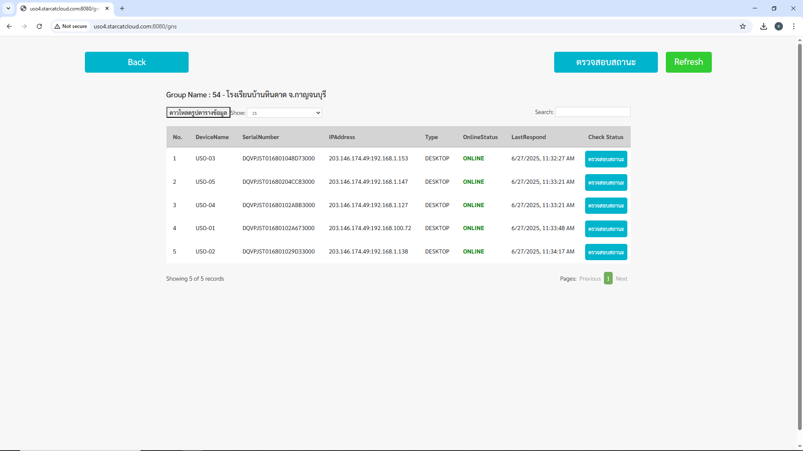Image resolution: width=803 pixels, height=451 pixels.
Task: Open the Show rows dropdown
Action: (284, 113)
